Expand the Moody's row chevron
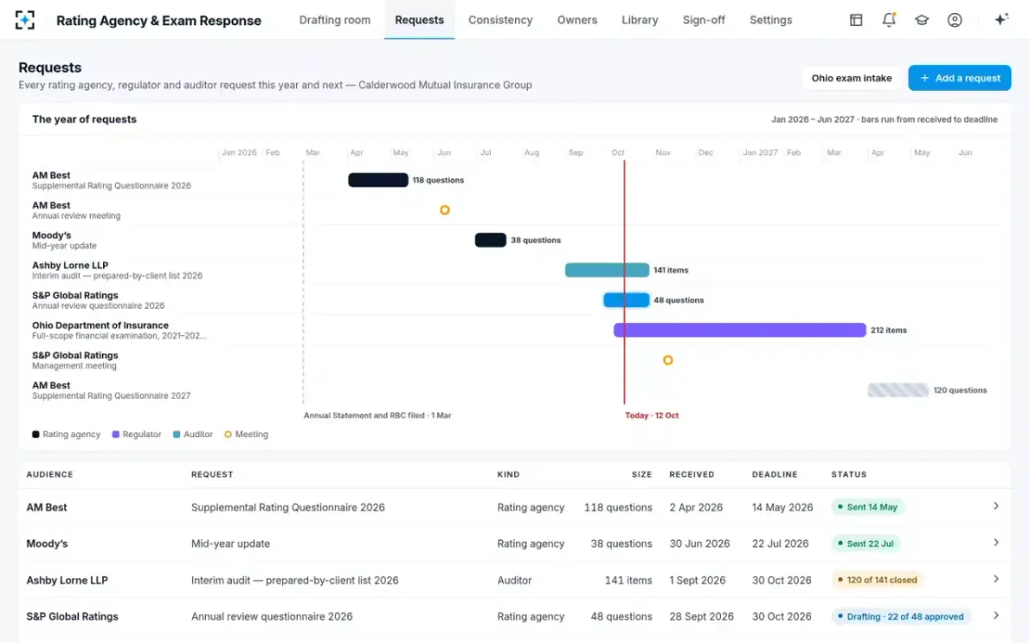This screenshot has width=1030, height=643. pyautogui.click(x=996, y=543)
